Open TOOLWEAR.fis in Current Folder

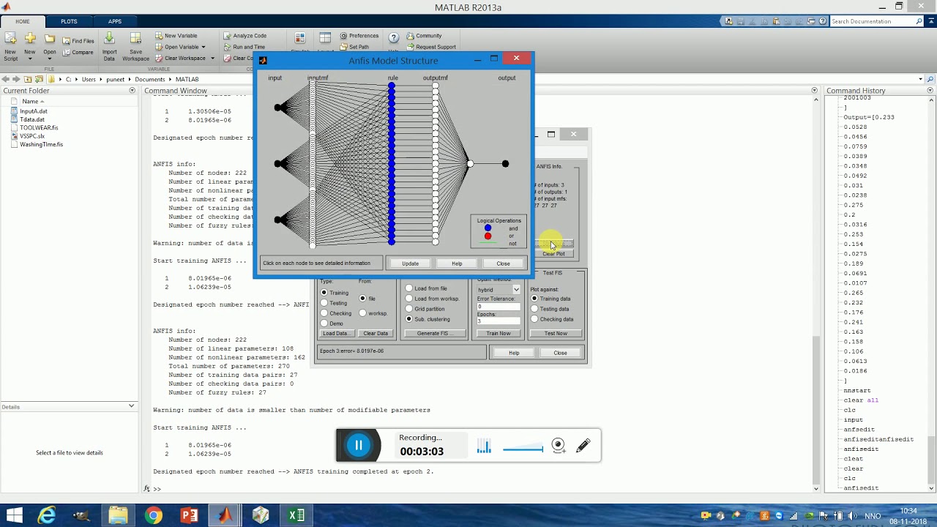[x=39, y=127]
